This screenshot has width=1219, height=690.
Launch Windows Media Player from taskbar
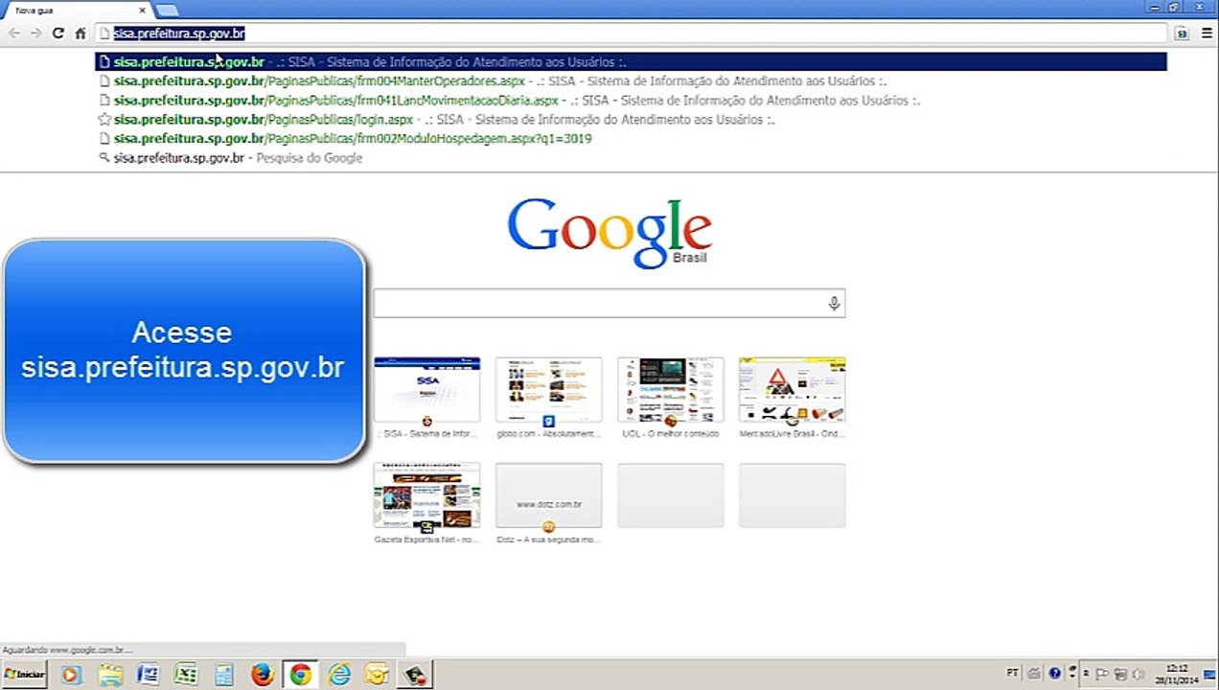[72, 675]
